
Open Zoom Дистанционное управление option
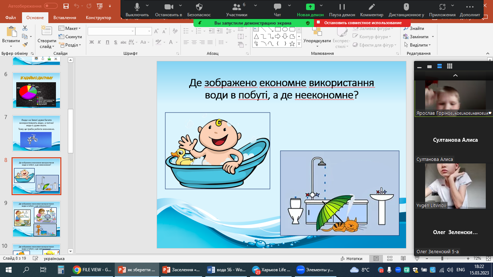pyautogui.click(x=406, y=10)
